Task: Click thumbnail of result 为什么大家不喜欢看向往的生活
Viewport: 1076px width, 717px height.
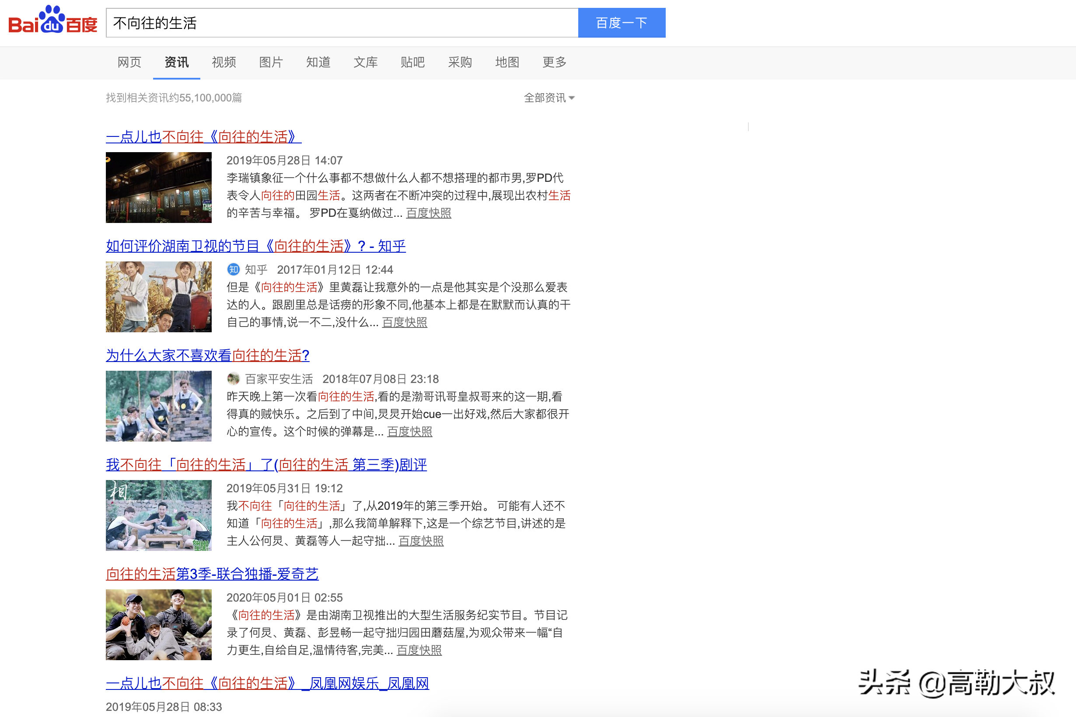Action: point(159,406)
